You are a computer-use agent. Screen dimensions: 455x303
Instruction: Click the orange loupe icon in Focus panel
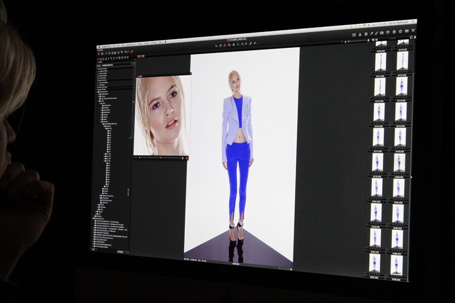click(x=187, y=158)
